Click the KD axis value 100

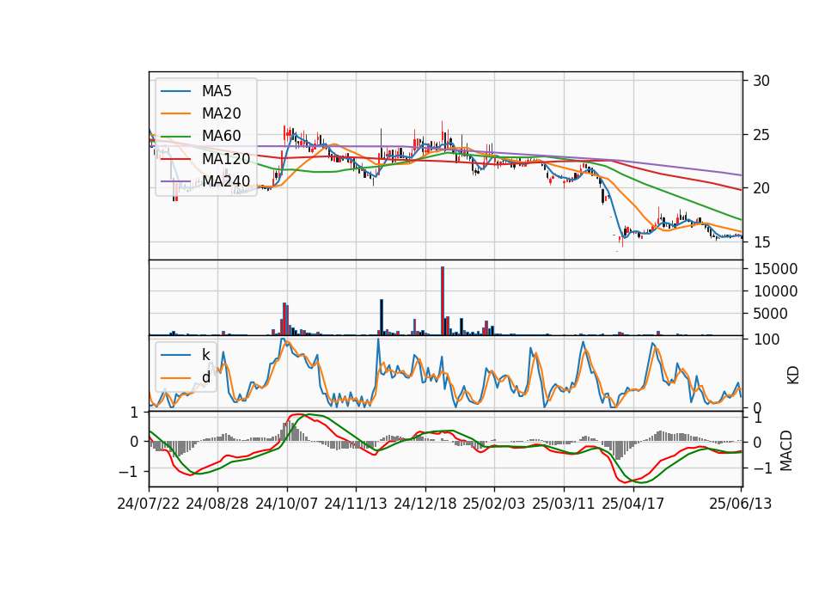767,339
